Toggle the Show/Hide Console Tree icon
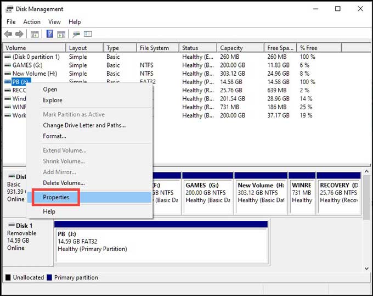 (35, 34)
